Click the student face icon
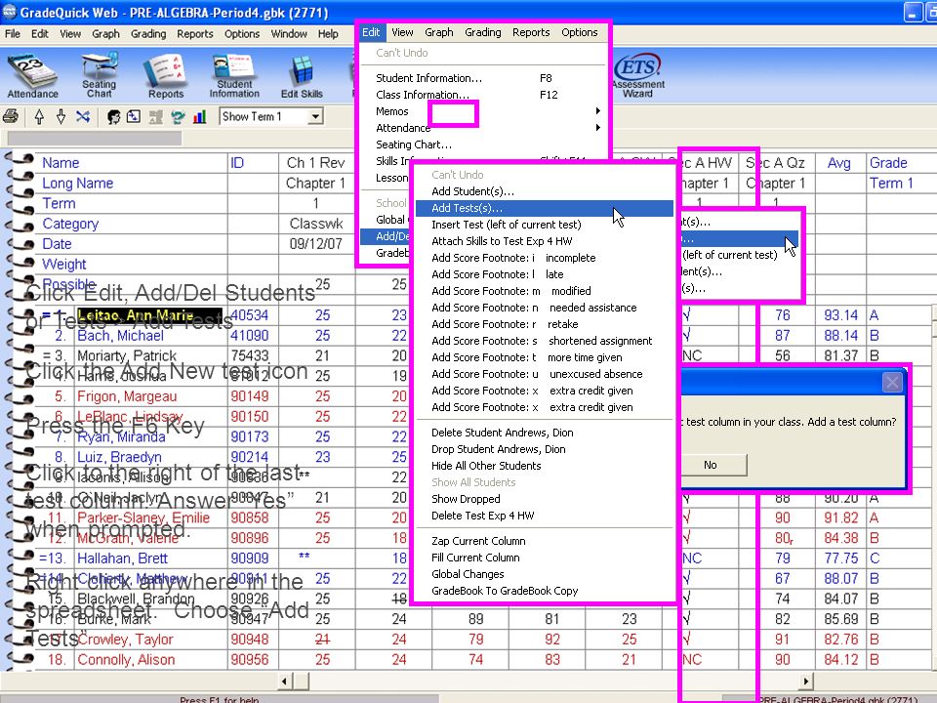 point(113,116)
